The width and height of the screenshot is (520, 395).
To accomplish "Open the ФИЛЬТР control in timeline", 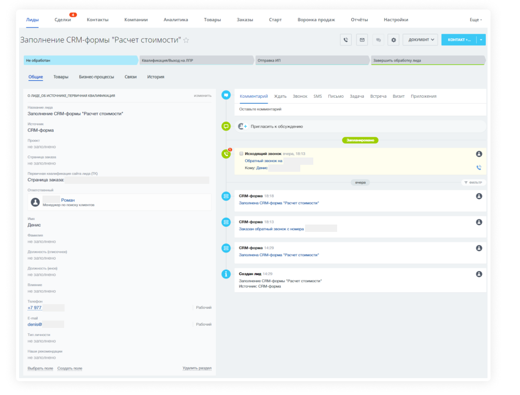I will [473, 183].
